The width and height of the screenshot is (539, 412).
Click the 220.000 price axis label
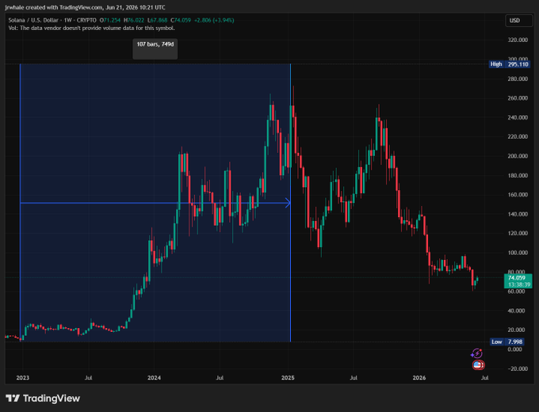click(x=518, y=137)
